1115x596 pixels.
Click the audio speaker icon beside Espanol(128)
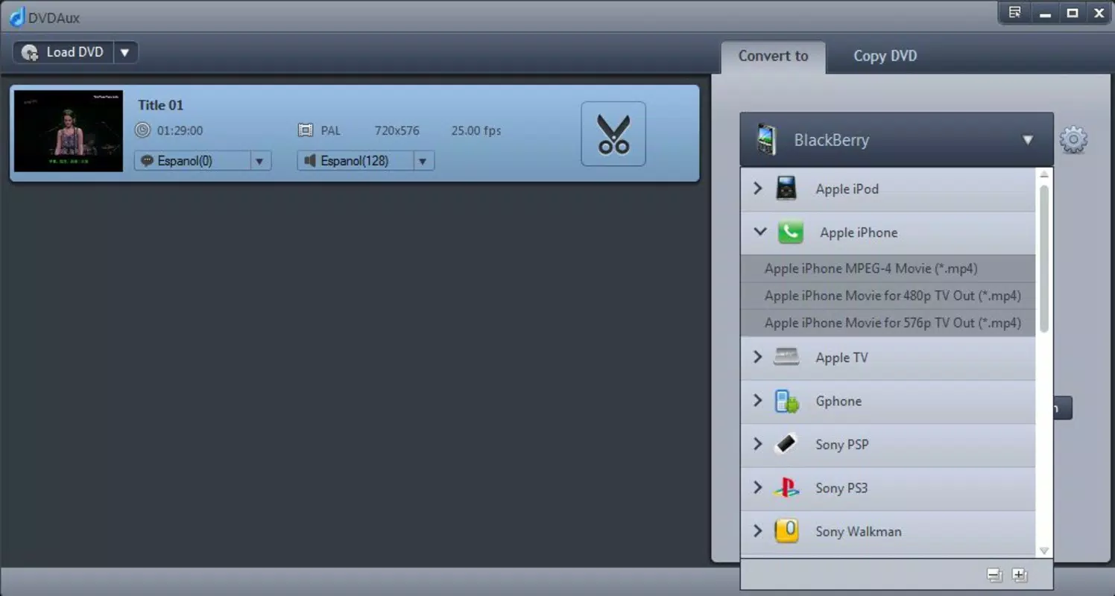pyautogui.click(x=310, y=160)
